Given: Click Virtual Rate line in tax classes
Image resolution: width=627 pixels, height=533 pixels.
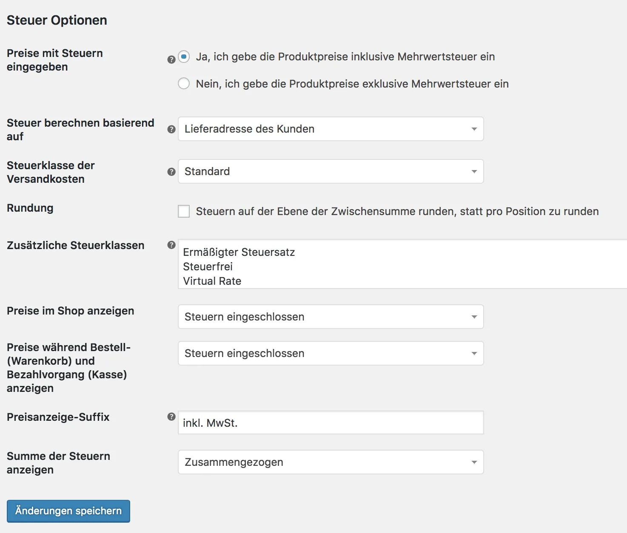Looking at the screenshot, I should point(212,281).
